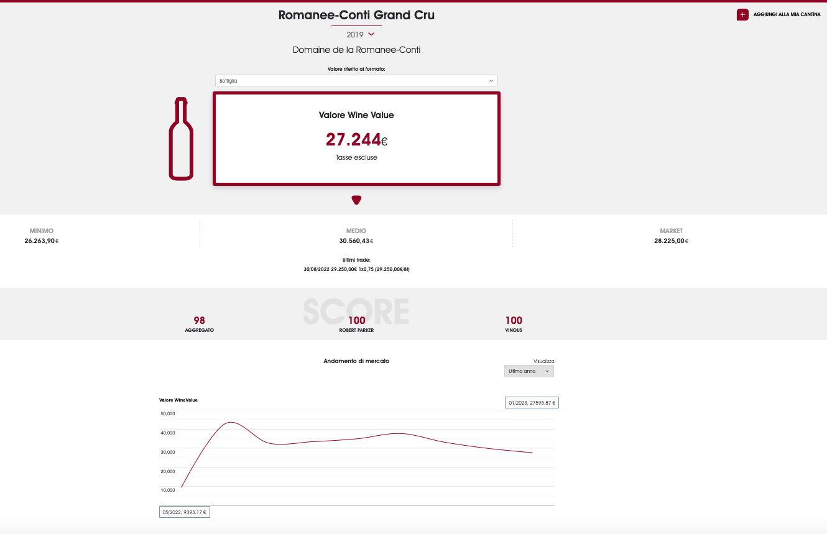Click the MARKET value 28.225,00€
Viewport: 827px width, 534px height.
tap(671, 241)
